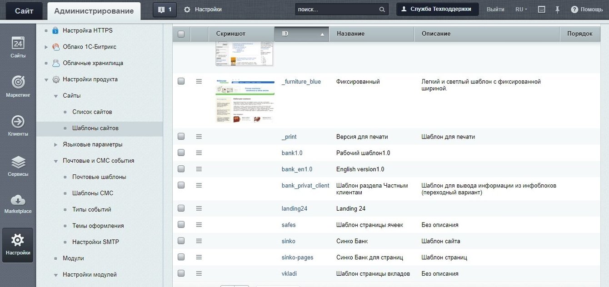609x287 pixels.
Task: Check the bank_en1.0 row checkbox
Action: point(181,169)
